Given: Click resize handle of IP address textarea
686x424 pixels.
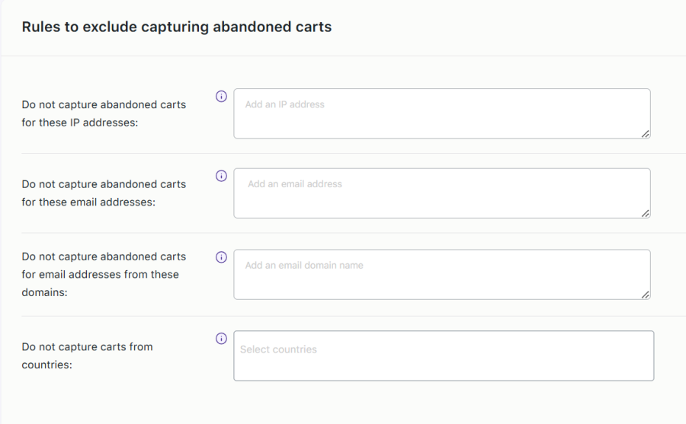Looking at the screenshot, I should [x=645, y=133].
